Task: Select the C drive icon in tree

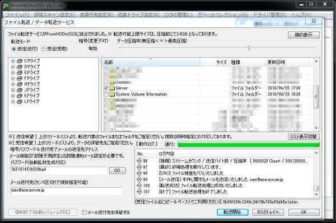Action: (20, 61)
